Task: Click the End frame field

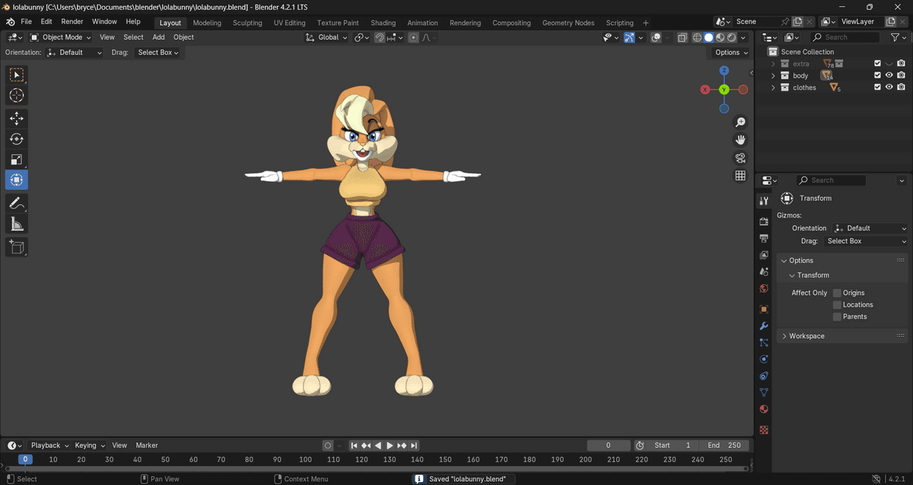Action: (724, 445)
